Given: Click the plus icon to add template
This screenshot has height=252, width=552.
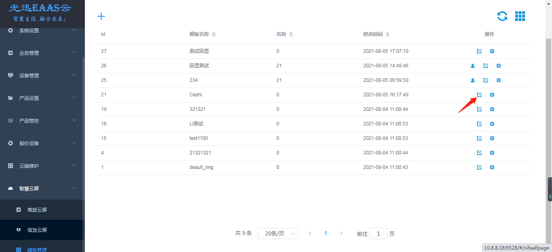Looking at the screenshot, I should (x=101, y=16).
